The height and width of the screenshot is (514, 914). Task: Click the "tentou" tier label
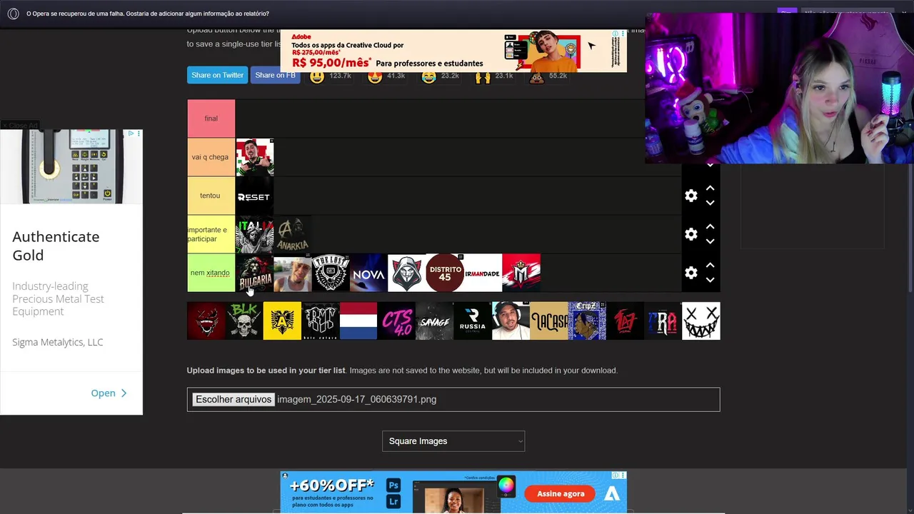211,196
